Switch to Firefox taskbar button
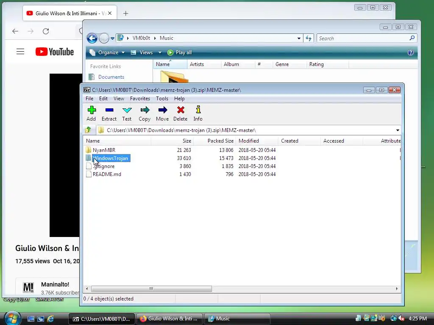 (x=169, y=319)
